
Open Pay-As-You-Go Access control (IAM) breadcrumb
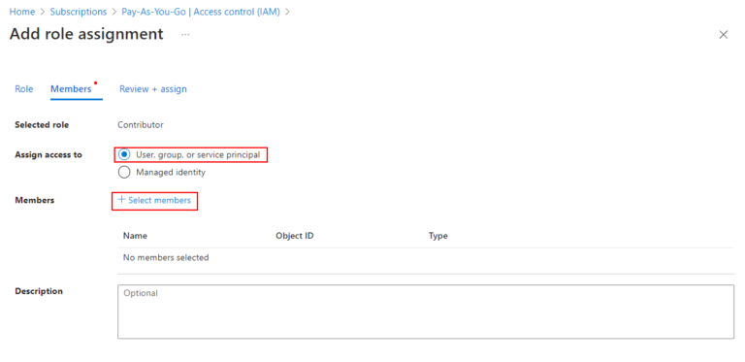pos(201,12)
